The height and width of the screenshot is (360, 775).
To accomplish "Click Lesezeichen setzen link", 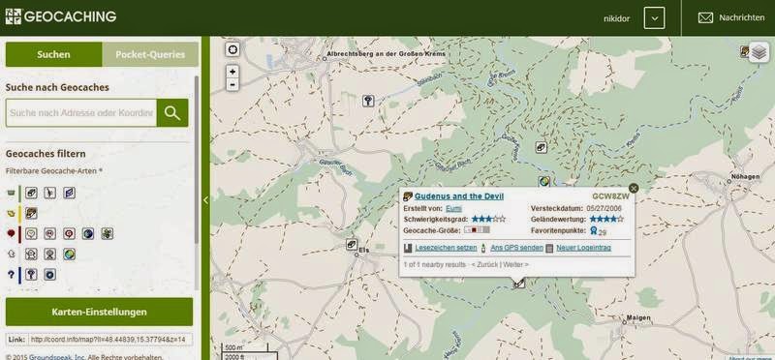I will click(x=446, y=248).
